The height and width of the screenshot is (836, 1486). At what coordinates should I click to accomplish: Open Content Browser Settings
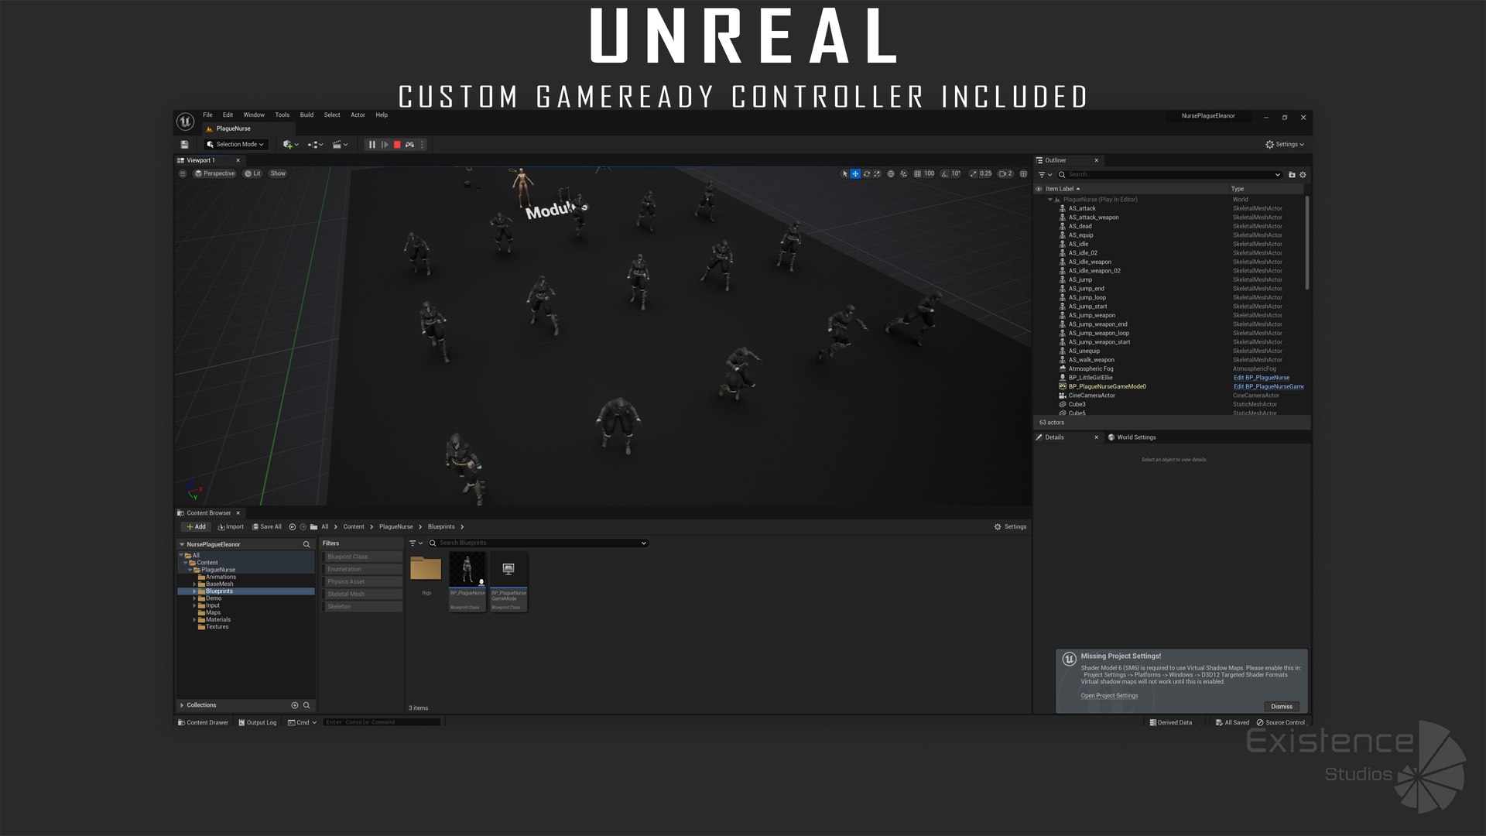tap(1010, 527)
